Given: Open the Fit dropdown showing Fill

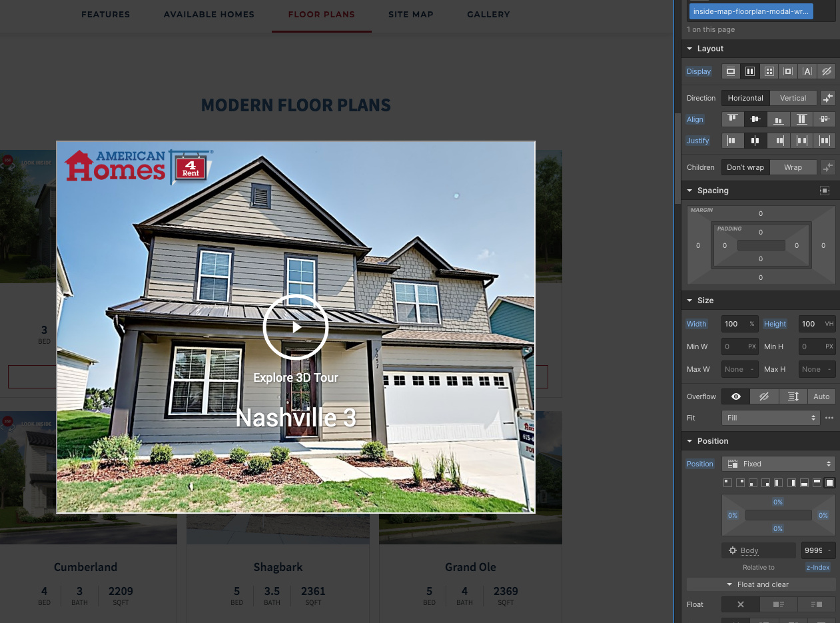Looking at the screenshot, I should 771,418.
